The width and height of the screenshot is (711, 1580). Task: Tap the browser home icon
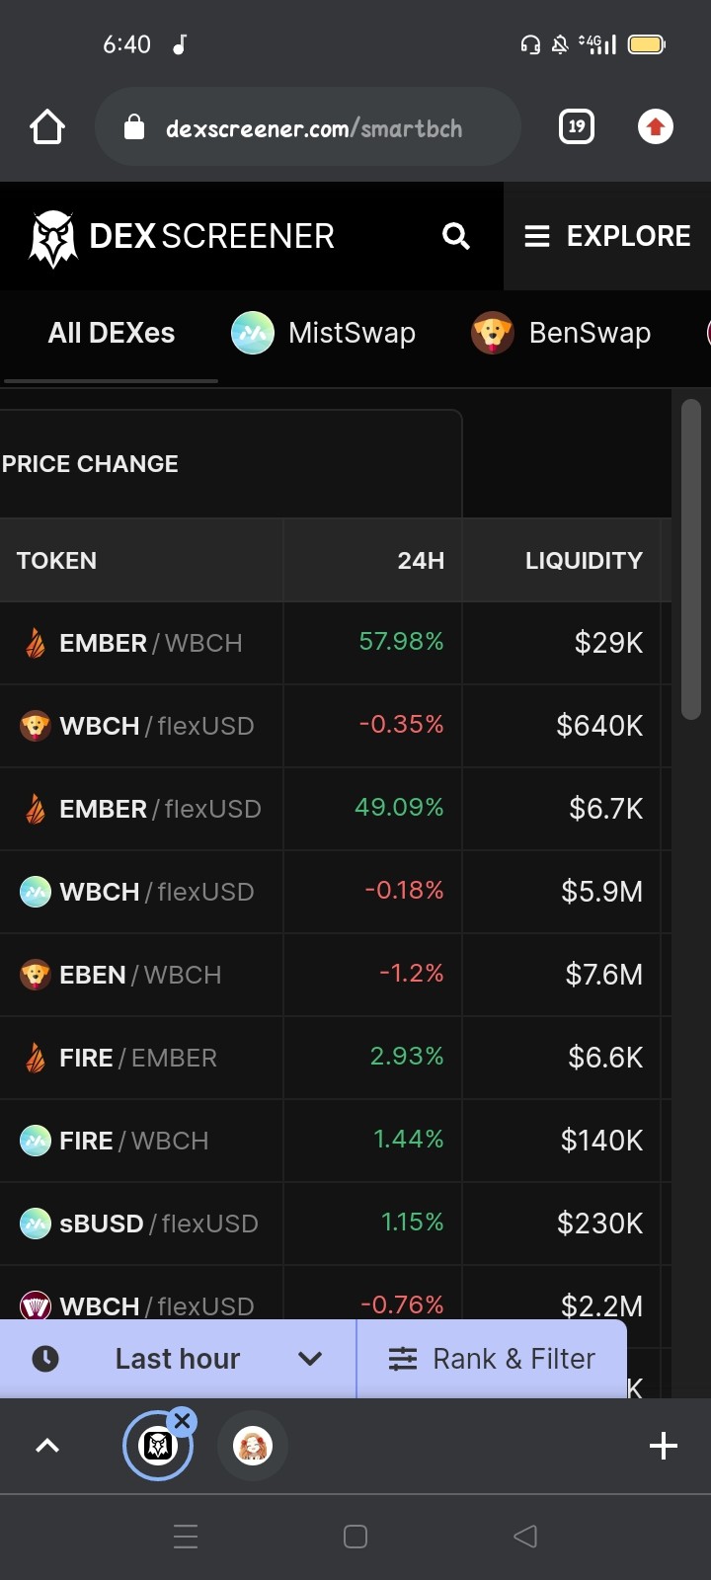click(47, 127)
